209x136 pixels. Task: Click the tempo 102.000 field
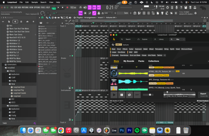(x=73, y=8)
